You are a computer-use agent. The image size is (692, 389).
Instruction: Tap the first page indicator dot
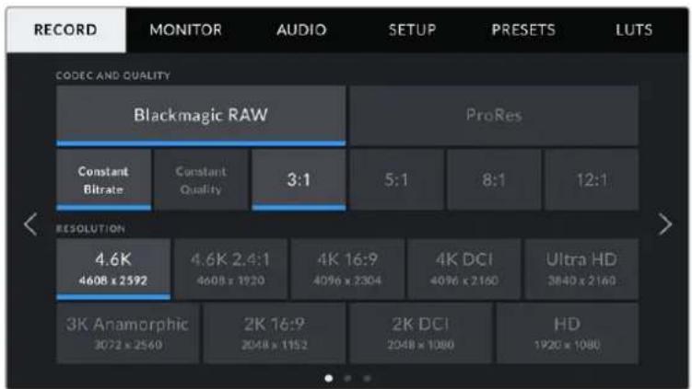pyautogui.click(x=328, y=379)
